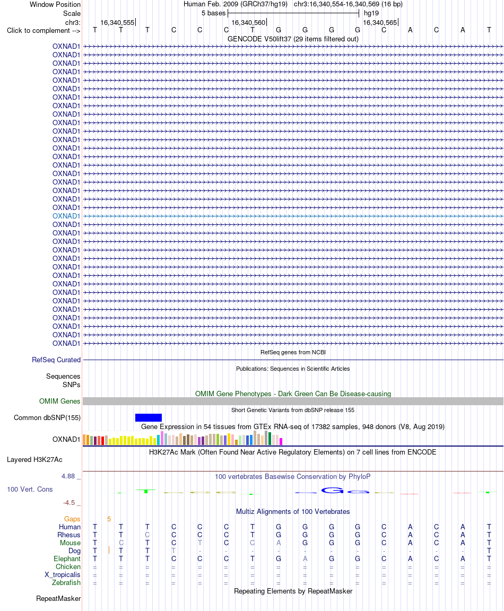Viewport: 504px width, 611px height.
Task: Click the OXNAD1 label beside GTEx bars
Action: coord(66,439)
